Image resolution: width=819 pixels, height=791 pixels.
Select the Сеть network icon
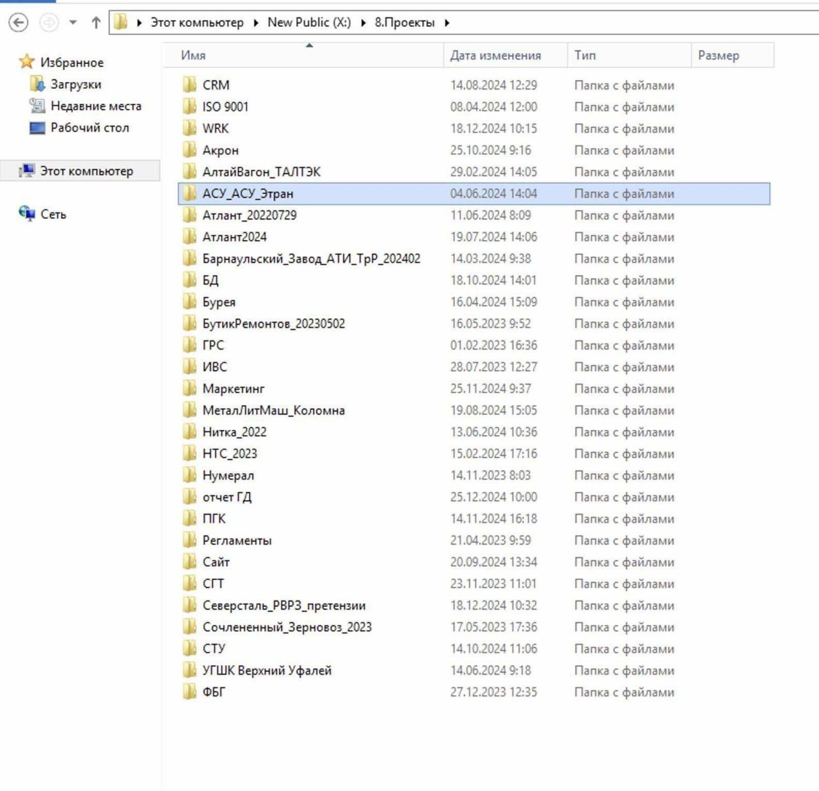pyautogui.click(x=27, y=214)
